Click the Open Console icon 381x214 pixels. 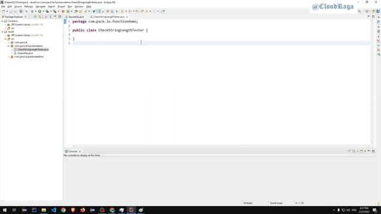pyautogui.click(x=361, y=151)
